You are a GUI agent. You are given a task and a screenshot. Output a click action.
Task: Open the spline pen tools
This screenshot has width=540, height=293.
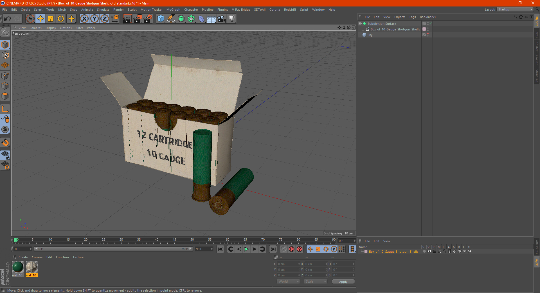[x=171, y=19]
